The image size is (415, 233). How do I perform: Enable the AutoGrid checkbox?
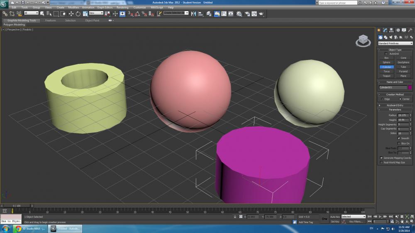click(387, 54)
